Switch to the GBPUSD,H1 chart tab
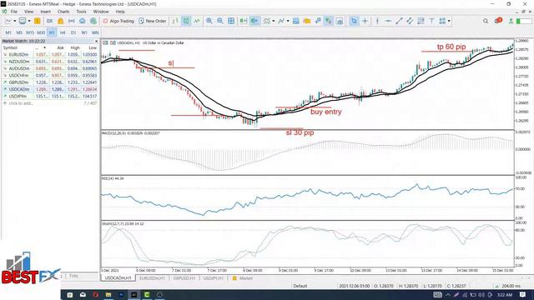The image size is (534, 300). pyautogui.click(x=184, y=278)
